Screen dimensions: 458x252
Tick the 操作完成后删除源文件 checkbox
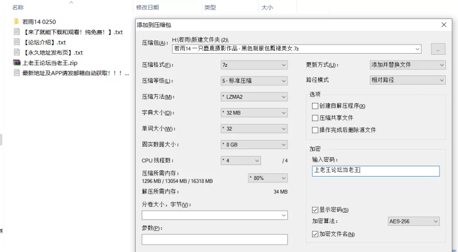pos(315,130)
